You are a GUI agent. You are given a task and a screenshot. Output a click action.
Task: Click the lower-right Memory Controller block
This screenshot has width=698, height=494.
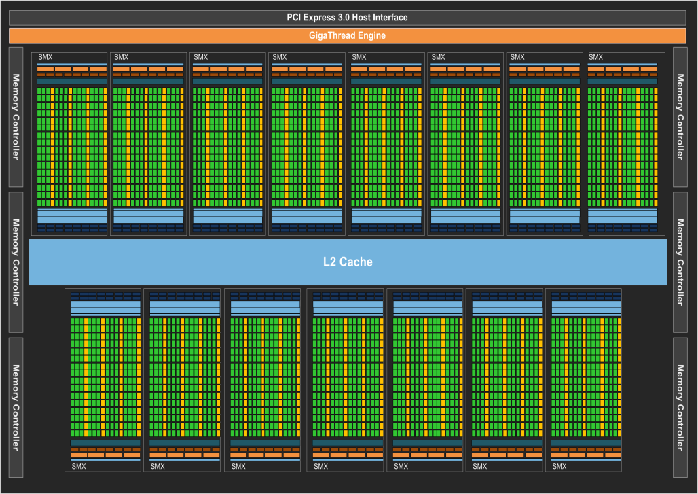coord(681,407)
